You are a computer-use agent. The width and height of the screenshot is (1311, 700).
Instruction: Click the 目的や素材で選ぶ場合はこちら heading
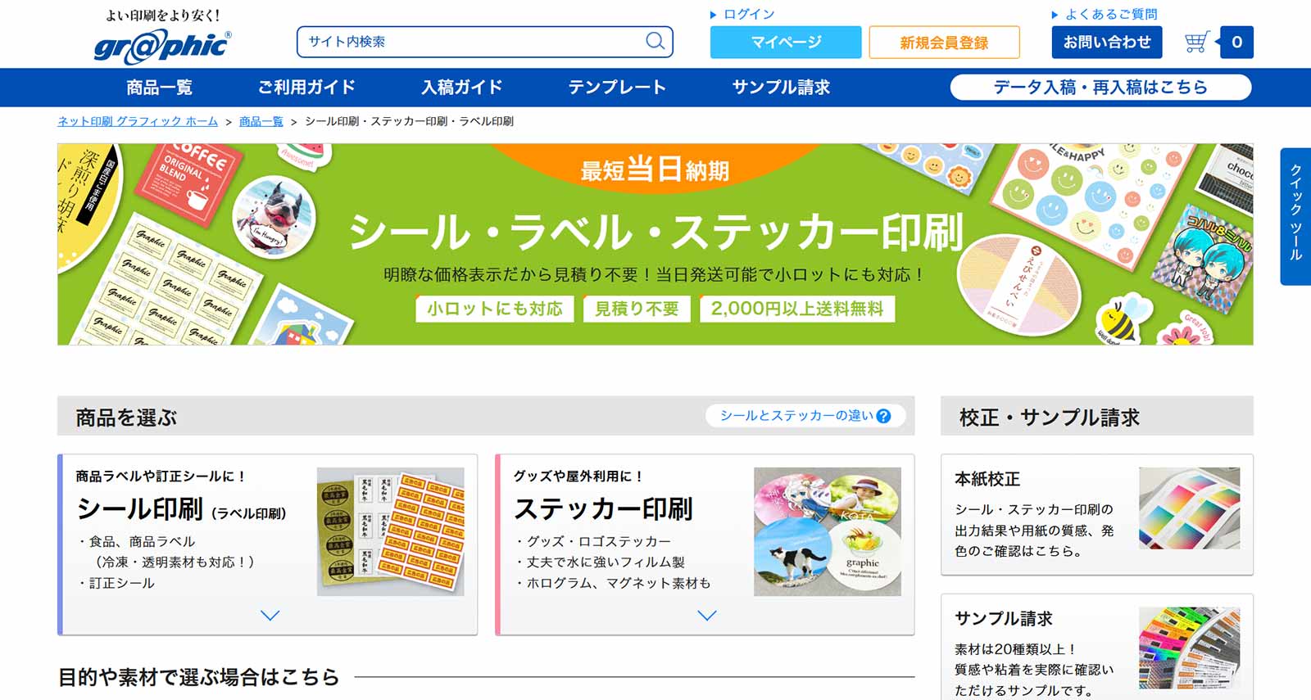[x=198, y=677]
